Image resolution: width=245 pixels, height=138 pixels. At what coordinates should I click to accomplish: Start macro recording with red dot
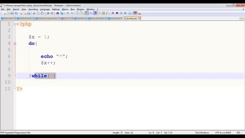click(113, 13)
